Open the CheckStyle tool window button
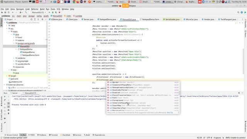The height and width of the screenshot is (139, 247). click(65, 135)
